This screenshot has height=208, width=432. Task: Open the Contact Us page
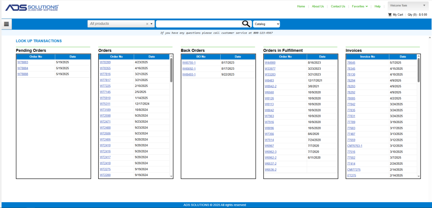click(x=338, y=6)
